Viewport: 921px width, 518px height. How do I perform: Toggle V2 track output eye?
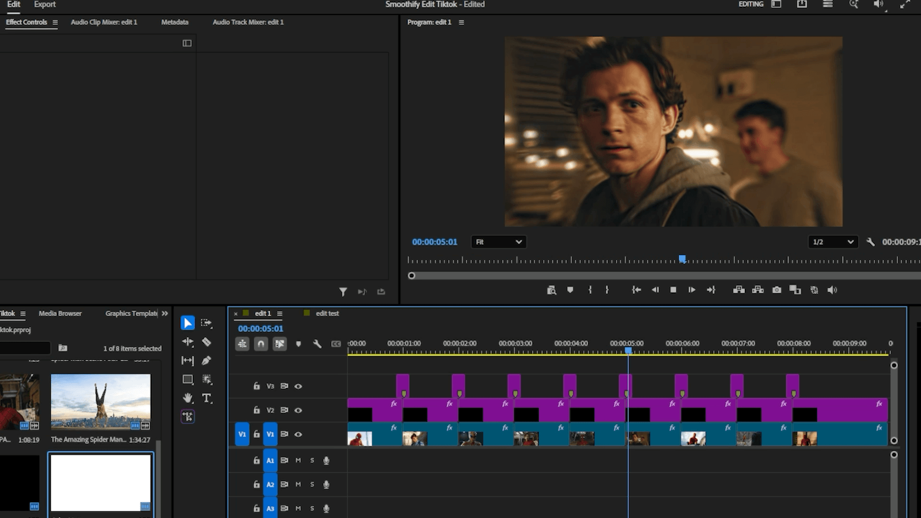coord(298,410)
